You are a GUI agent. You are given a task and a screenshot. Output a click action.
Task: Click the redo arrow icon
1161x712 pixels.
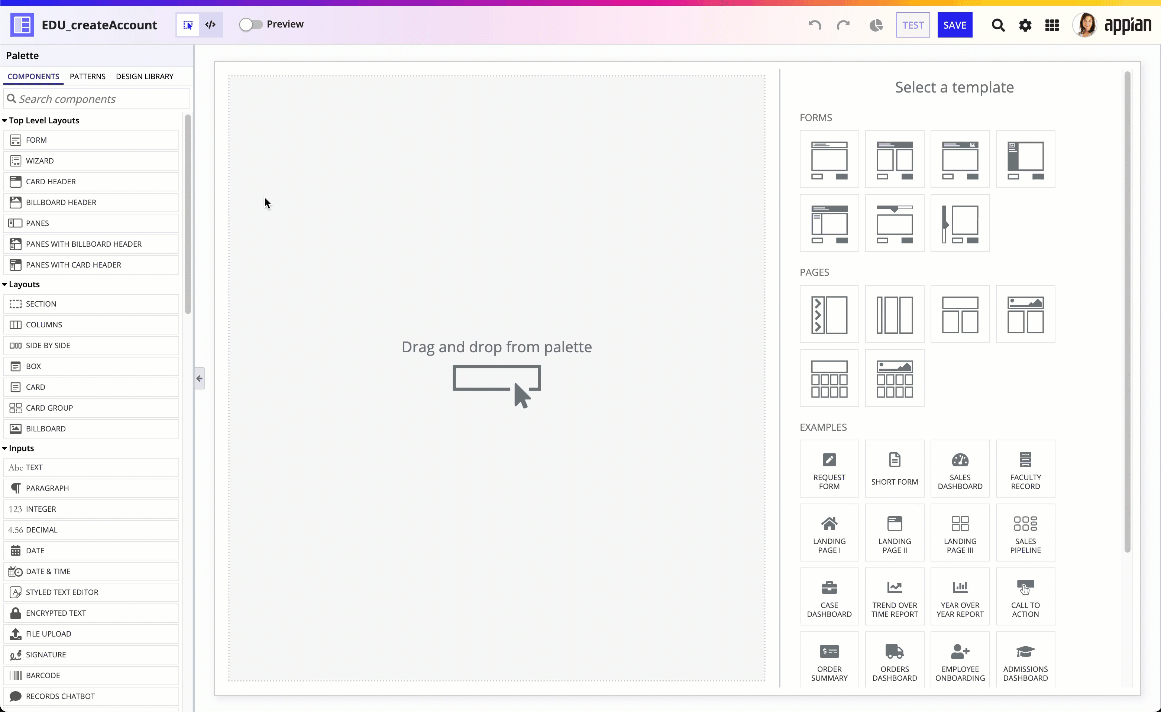[x=843, y=25]
